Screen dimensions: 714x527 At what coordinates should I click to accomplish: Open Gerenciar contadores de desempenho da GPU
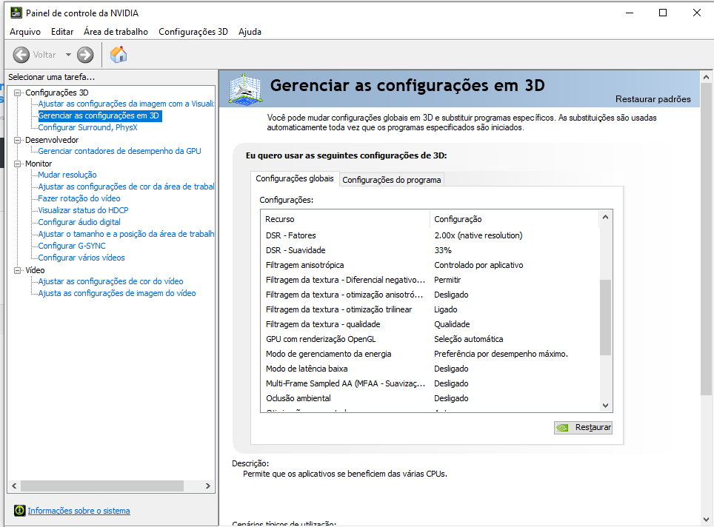point(119,151)
